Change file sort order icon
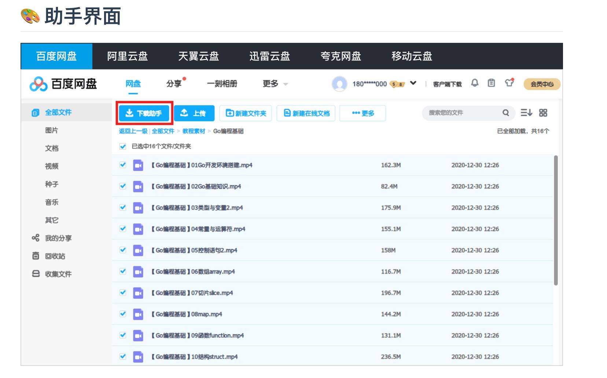 click(526, 113)
